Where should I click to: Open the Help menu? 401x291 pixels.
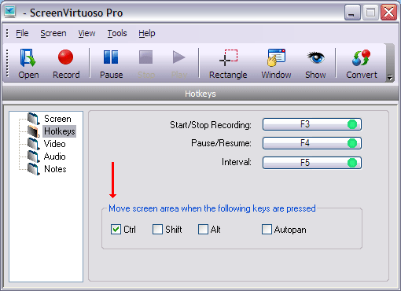pos(147,33)
